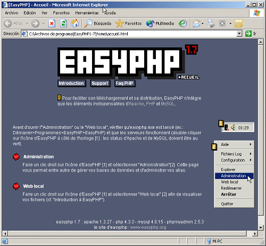
Task: Click the Windows flag logo
Action: click(256, 13)
